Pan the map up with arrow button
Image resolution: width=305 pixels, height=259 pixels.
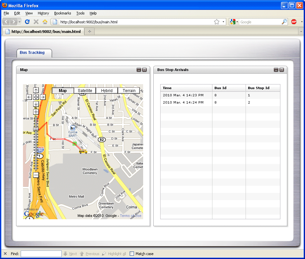[36, 90]
